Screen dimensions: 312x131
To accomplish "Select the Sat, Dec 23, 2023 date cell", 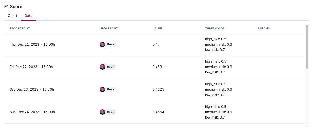I will tap(32, 89).
